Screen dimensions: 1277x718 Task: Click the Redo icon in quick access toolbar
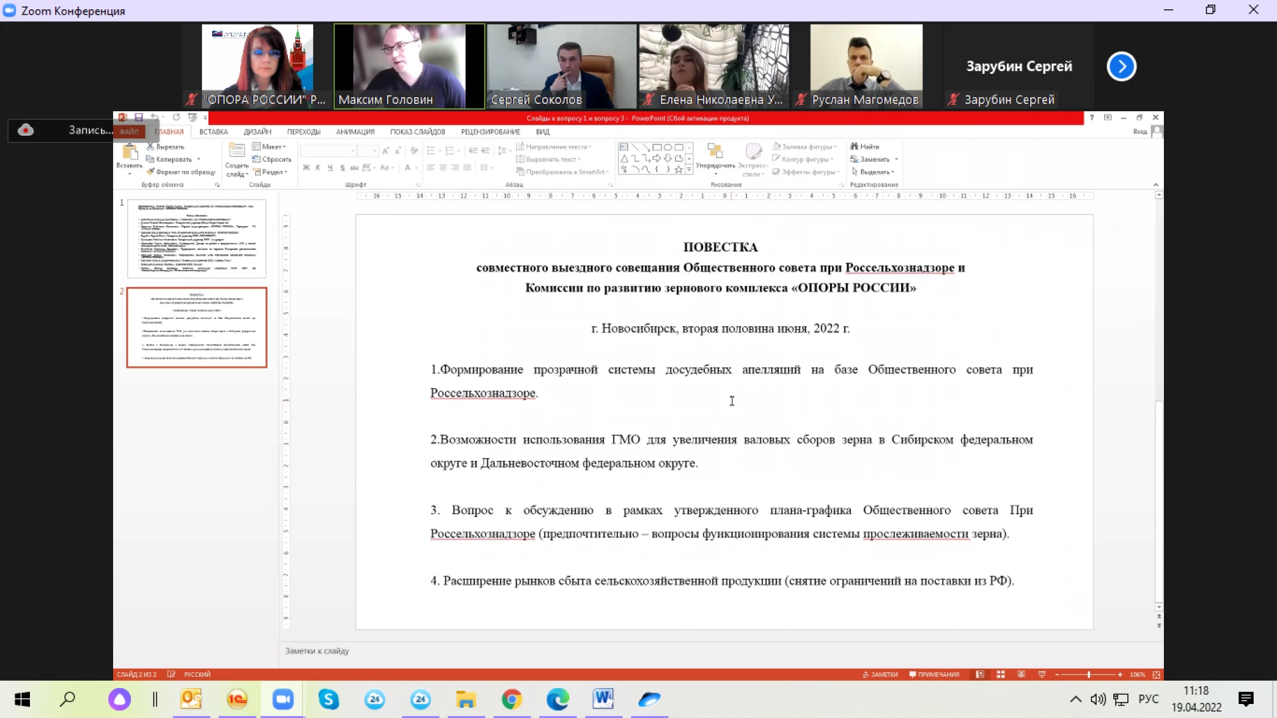[x=176, y=117]
